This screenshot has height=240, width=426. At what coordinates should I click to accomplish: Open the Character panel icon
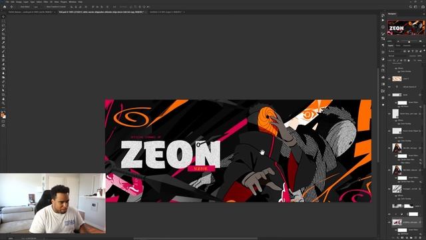point(383,65)
